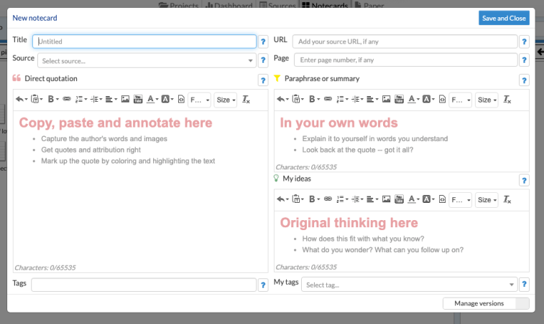Click undo in My ideas toolbar
This screenshot has height=324, width=544.
coord(282,199)
